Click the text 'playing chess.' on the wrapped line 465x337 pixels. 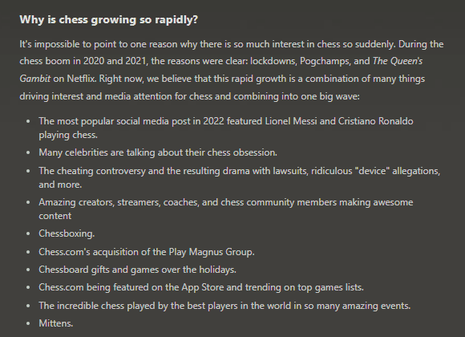click(68, 135)
